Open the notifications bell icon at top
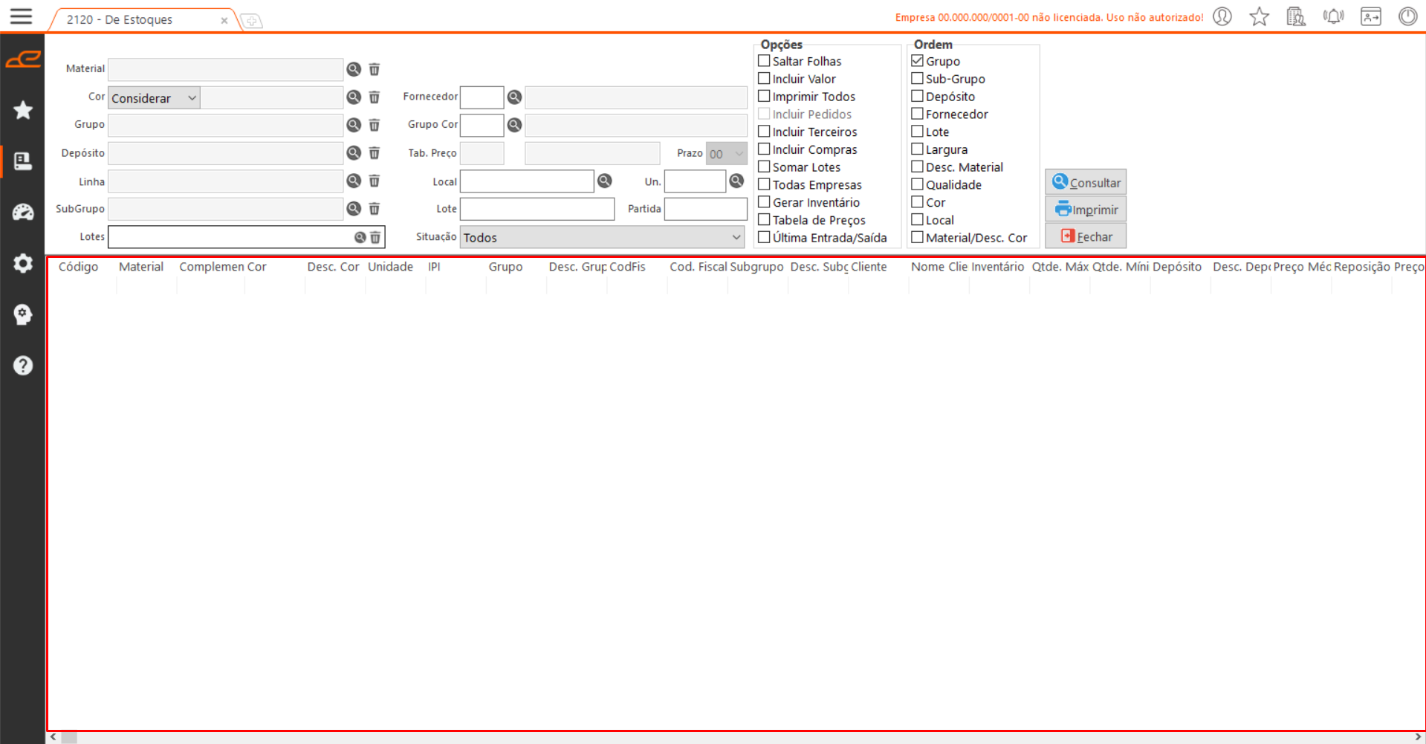The height and width of the screenshot is (744, 1426). [1333, 16]
